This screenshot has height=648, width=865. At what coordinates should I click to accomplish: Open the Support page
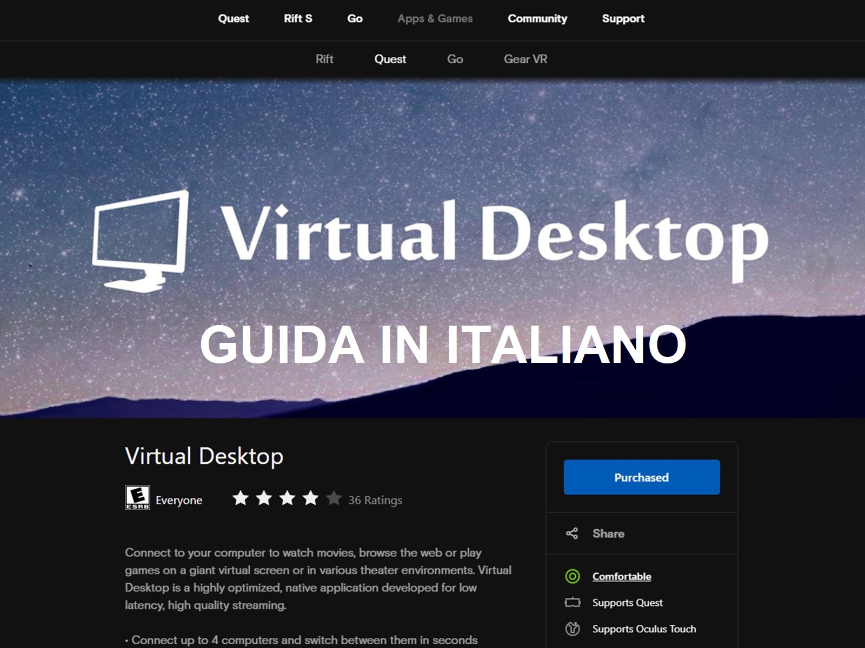click(x=623, y=18)
